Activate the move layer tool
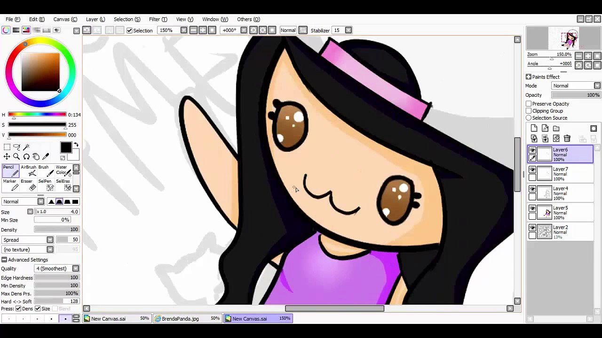Screen dimensions: 602x338 pos(7,157)
